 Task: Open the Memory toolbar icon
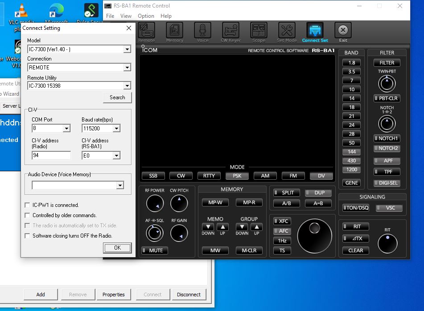pos(175,32)
